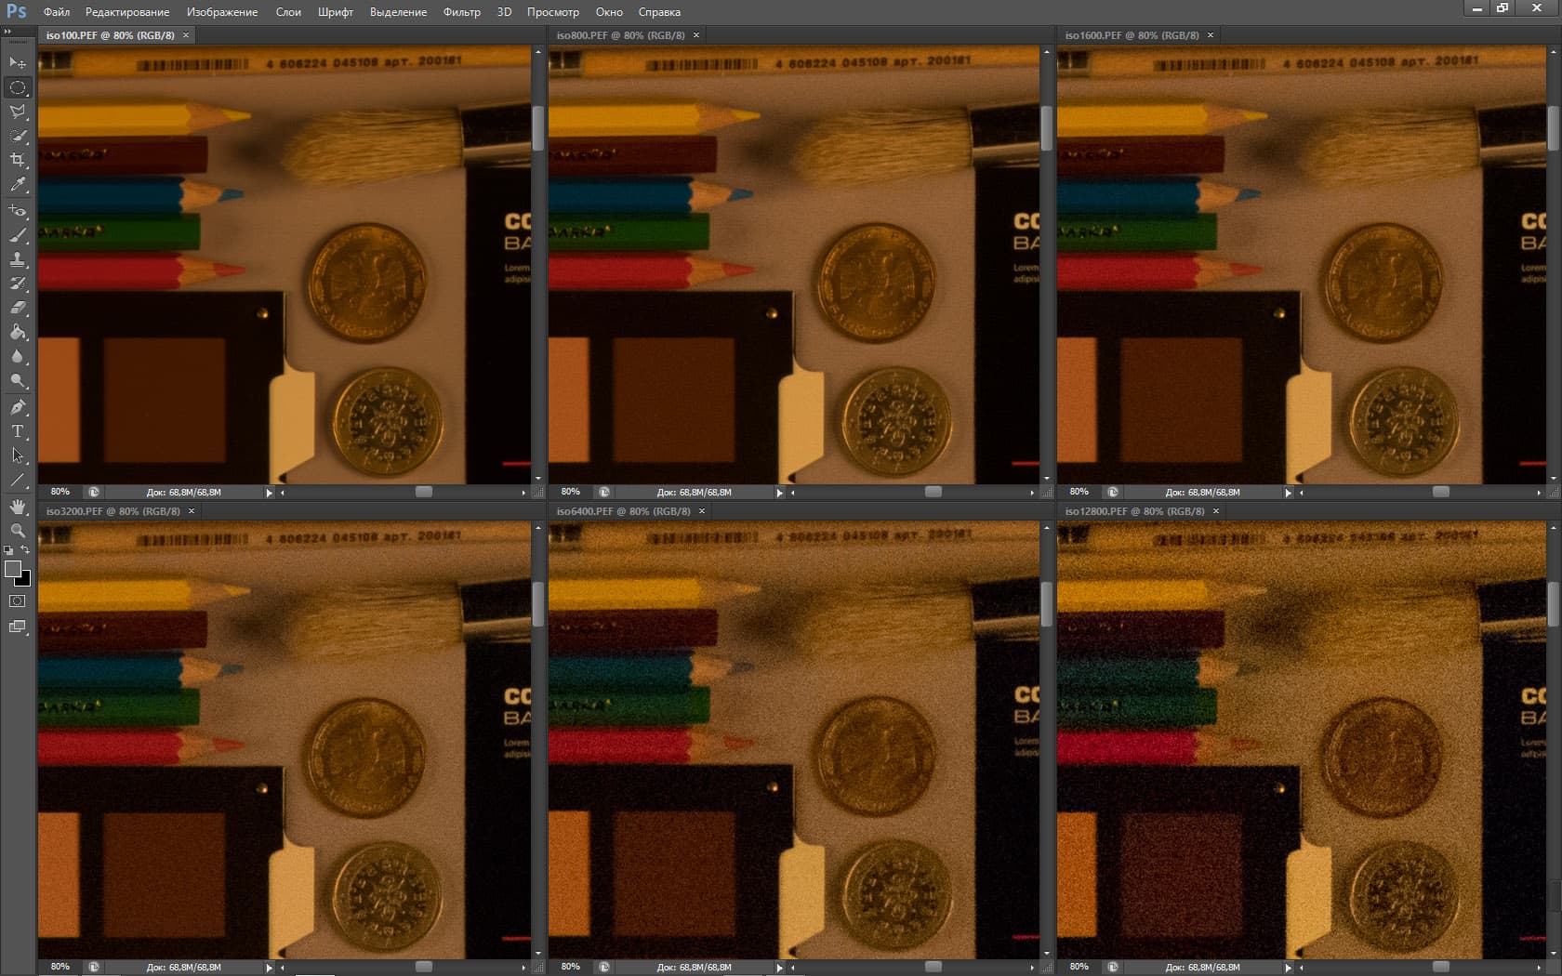Open the Справка menu

[659, 12]
